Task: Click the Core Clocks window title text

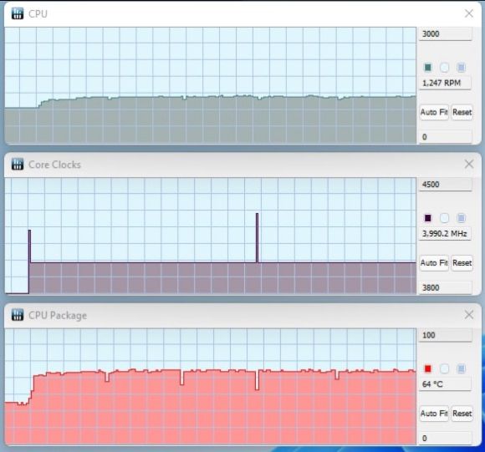Action: click(54, 165)
